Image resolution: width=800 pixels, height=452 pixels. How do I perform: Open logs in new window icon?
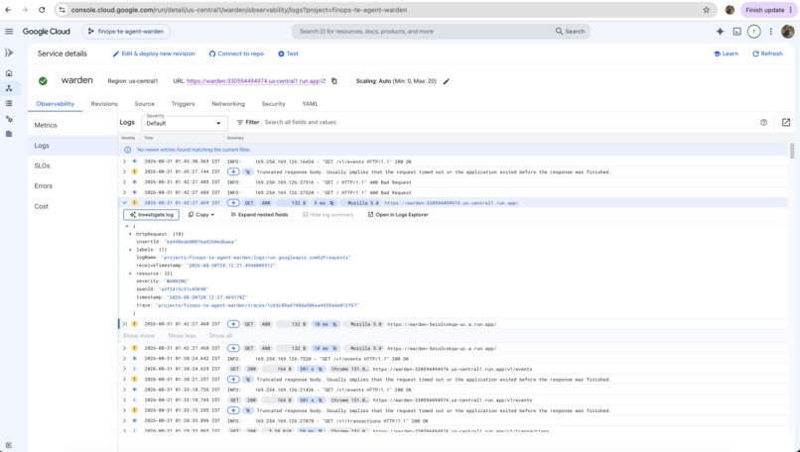786,122
